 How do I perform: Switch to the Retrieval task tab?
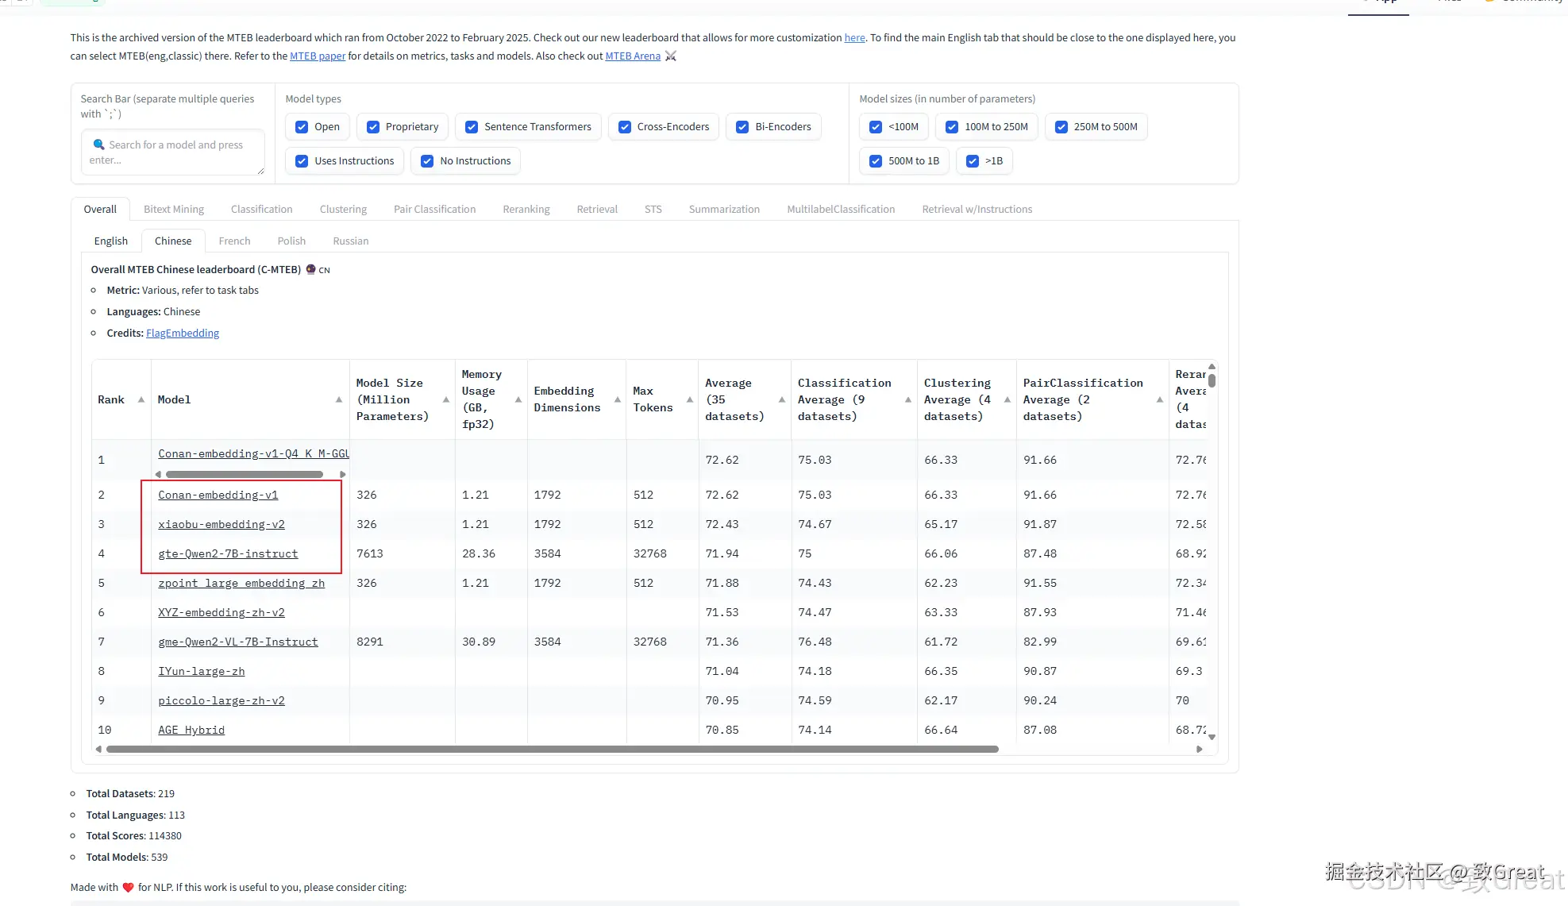pos(596,210)
